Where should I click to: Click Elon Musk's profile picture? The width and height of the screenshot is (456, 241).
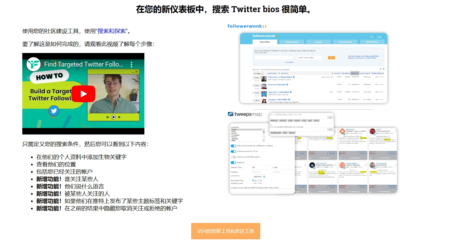264,86
